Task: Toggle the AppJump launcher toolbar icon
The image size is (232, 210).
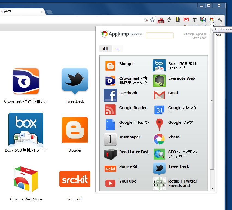Action: tap(211, 20)
